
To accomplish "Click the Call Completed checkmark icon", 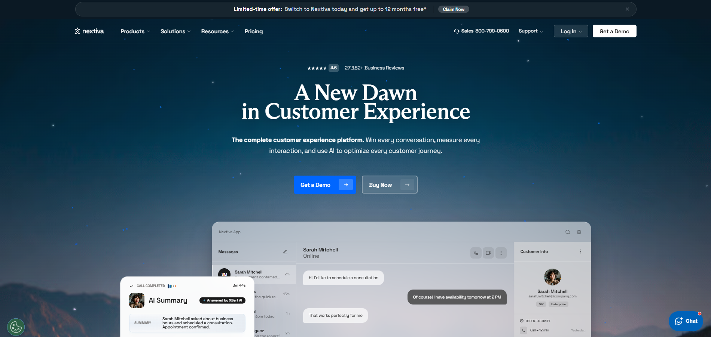I will point(131,286).
